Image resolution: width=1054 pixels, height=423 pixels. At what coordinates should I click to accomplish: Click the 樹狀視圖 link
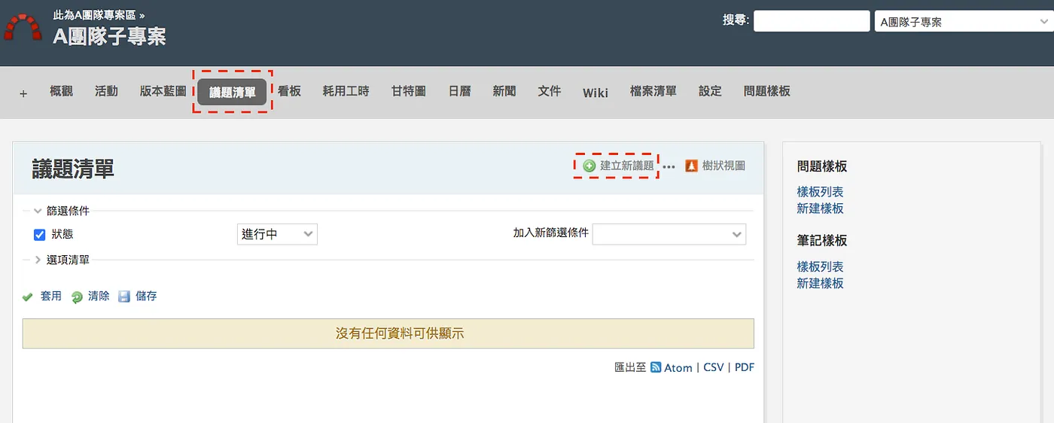(x=723, y=166)
